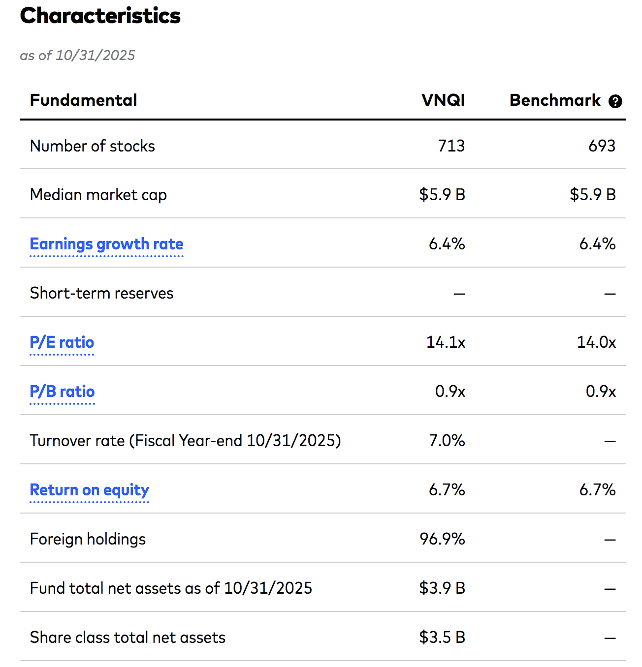Click the Benchmark column header text
The image size is (642, 667).
pos(555,100)
